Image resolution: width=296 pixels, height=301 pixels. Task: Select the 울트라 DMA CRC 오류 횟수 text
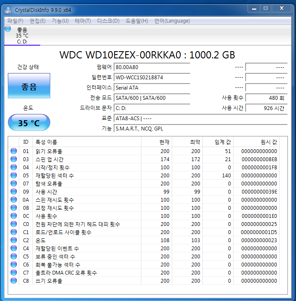point(66,273)
